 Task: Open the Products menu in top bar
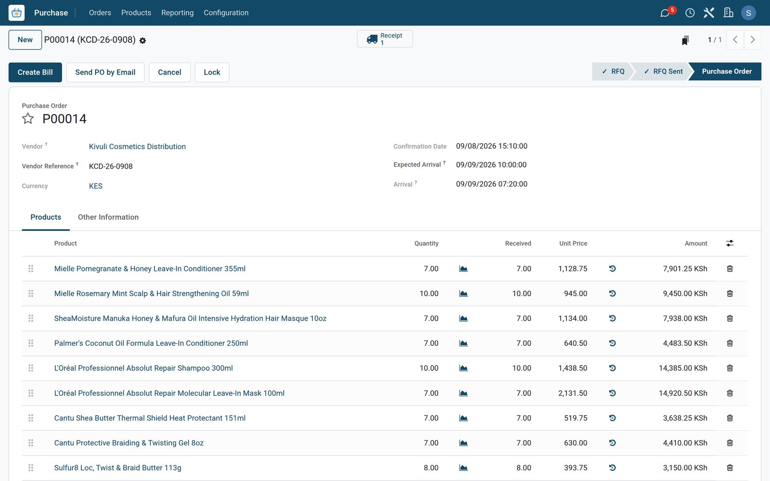[136, 13]
